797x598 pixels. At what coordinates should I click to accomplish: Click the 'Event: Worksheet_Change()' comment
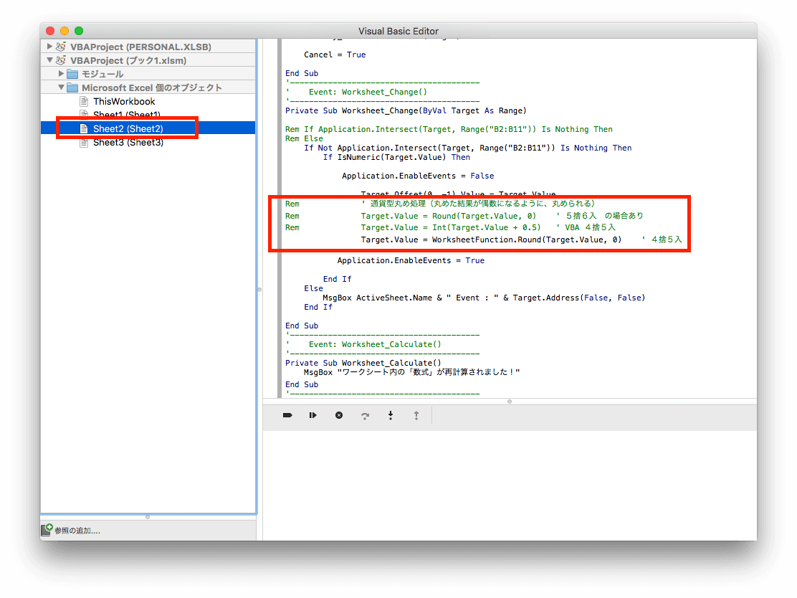[x=368, y=92]
